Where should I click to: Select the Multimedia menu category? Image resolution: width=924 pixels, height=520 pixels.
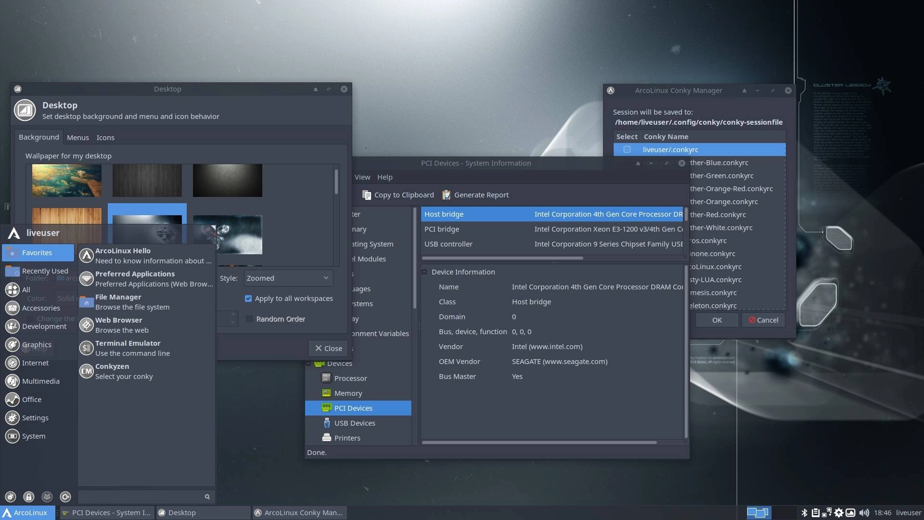coord(38,381)
